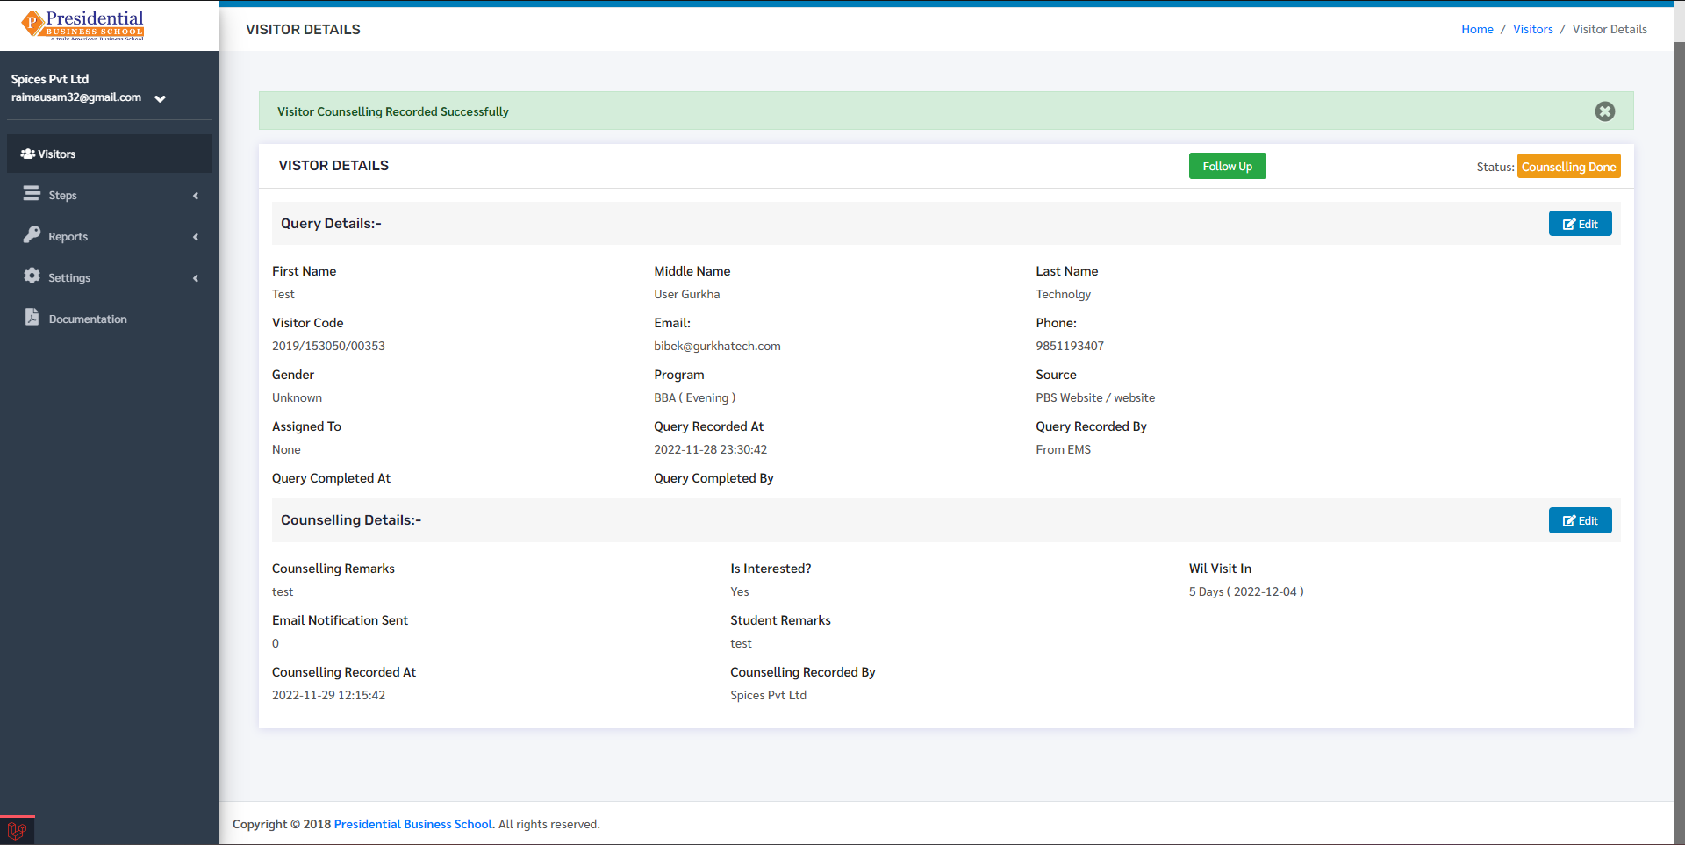
Task: Click the first name value Test
Action: click(x=283, y=294)
